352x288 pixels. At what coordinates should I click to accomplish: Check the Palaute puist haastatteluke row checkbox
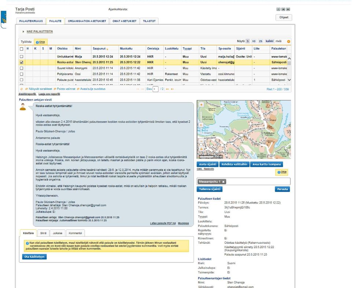pos(22,80)
